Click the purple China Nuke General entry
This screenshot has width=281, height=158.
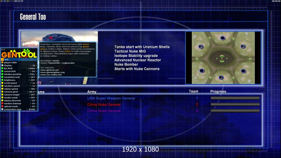[x=104, y=111]
